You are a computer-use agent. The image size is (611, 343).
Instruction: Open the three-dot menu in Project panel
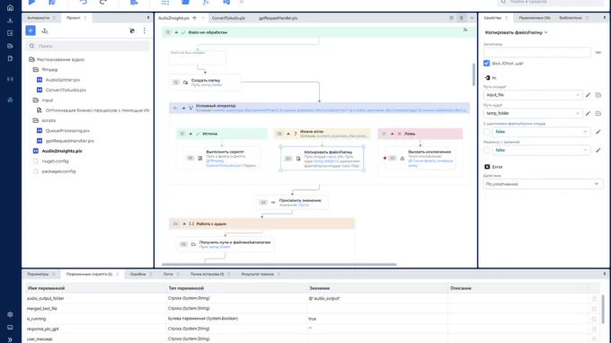[x=145, y=31]
